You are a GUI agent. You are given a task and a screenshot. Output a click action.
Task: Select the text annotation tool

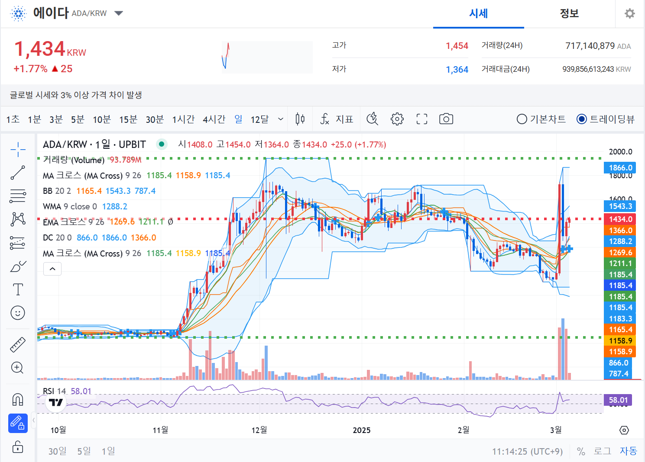[18, 289]
